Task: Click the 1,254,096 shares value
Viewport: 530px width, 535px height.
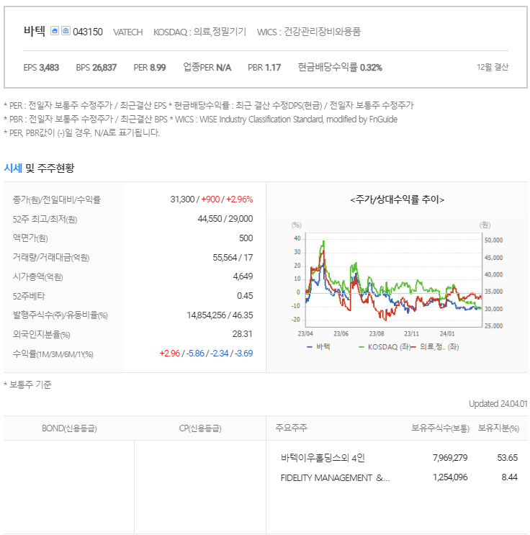Action: (x=450, y=477)
